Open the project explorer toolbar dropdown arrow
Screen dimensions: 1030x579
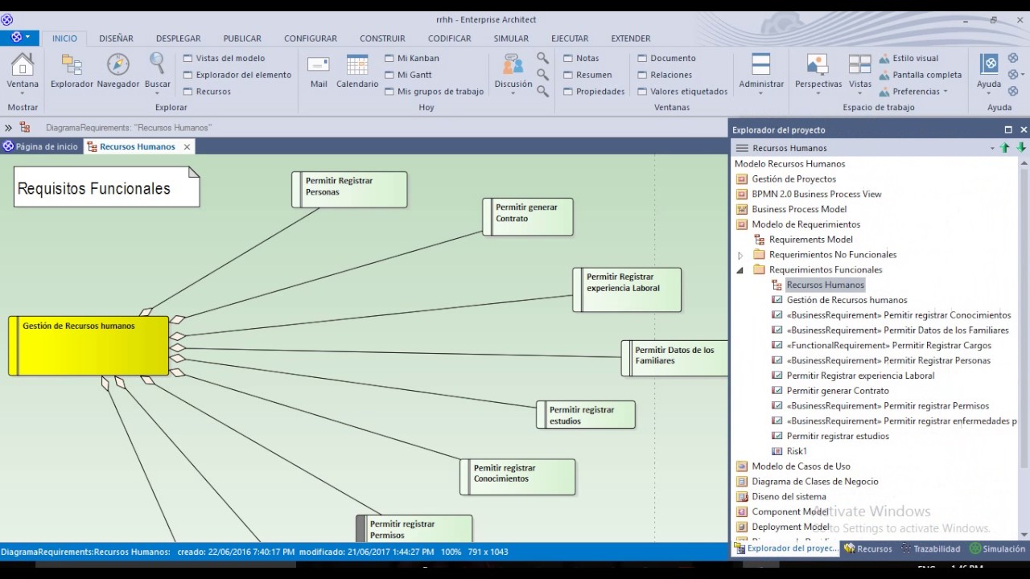[992, 148]
